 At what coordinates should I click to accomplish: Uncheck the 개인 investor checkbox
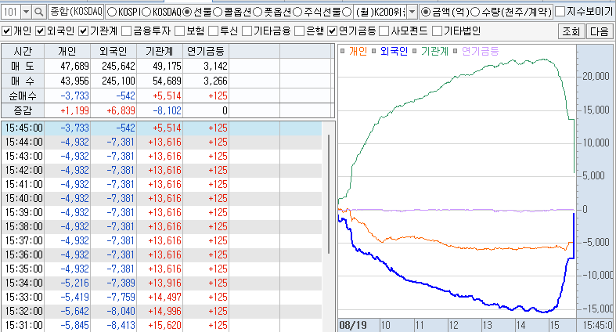(7, 31)
